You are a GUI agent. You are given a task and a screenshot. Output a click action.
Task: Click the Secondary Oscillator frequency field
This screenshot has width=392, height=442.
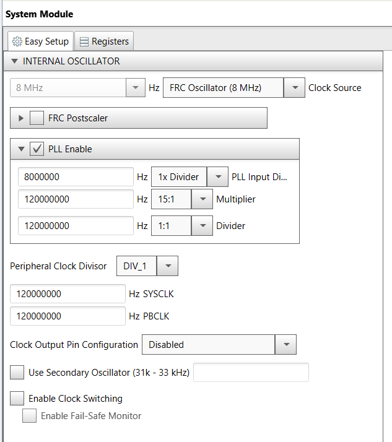251,373
